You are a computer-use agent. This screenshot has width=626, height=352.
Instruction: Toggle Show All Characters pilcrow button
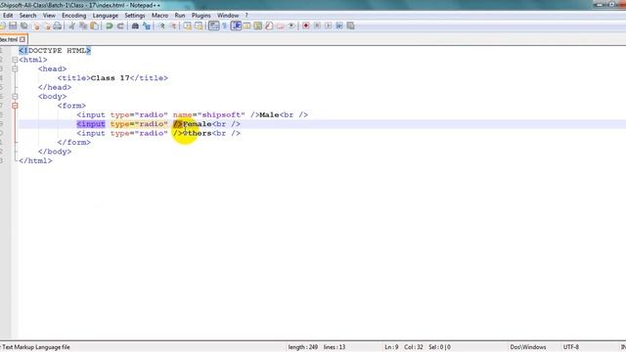(224, 26)
